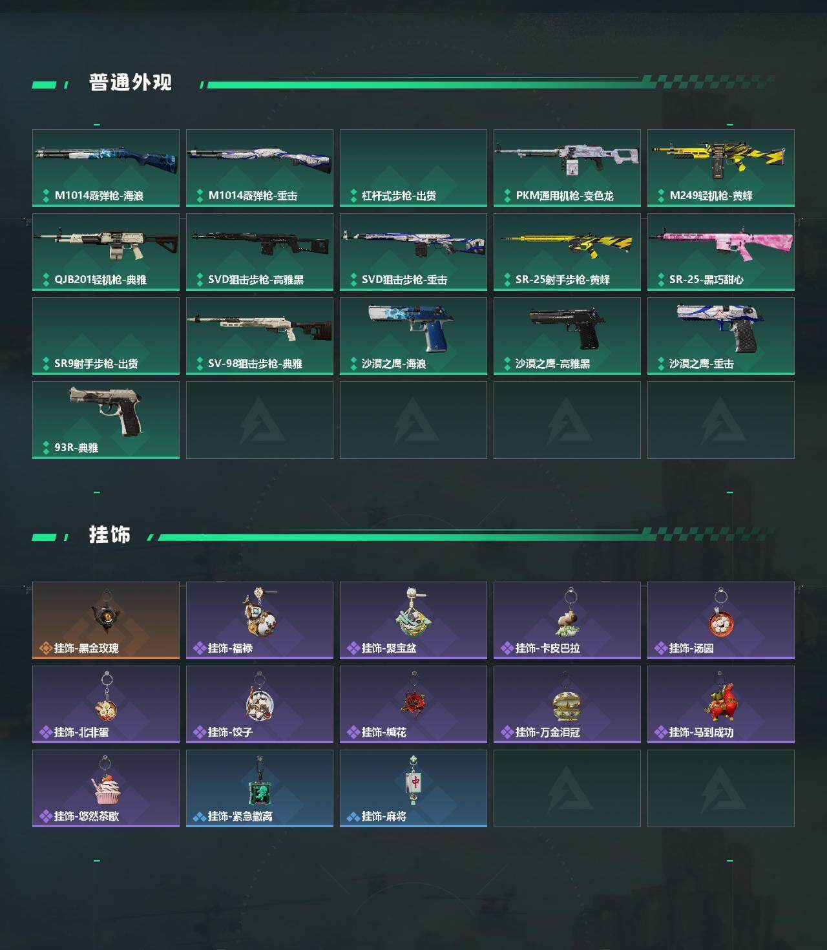Select the pink SR-25-黑巧甜心 rifle

point(721,252)
